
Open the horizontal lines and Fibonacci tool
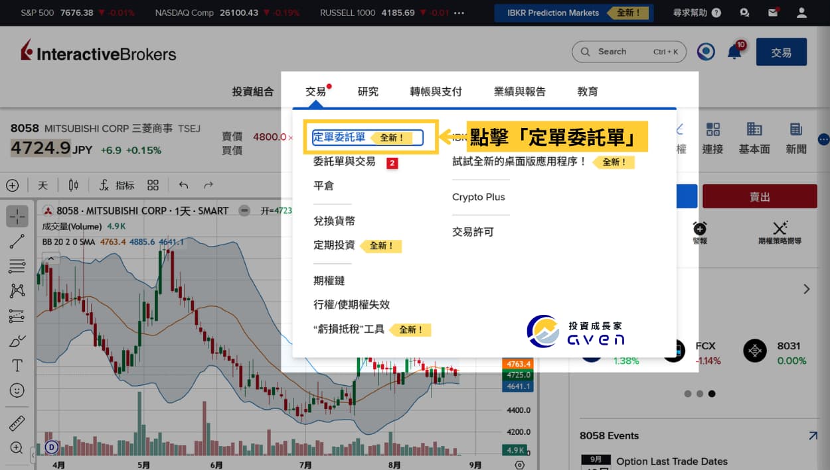click(17, 266)
